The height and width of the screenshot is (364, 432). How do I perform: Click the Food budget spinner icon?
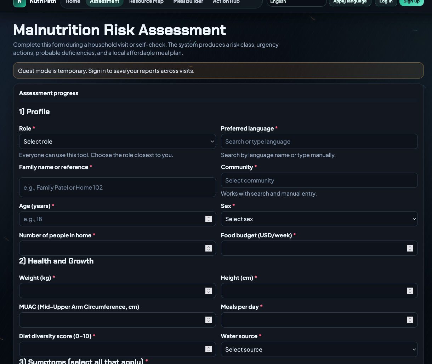coord(410,248)
